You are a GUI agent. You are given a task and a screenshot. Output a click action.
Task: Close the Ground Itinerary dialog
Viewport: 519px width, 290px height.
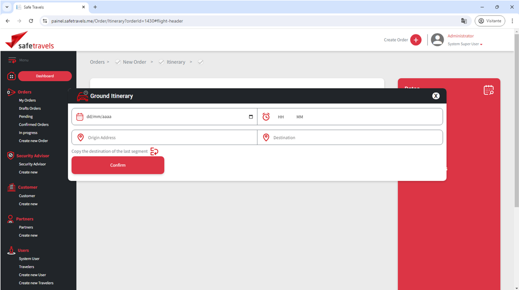click(x=436, y=96)
